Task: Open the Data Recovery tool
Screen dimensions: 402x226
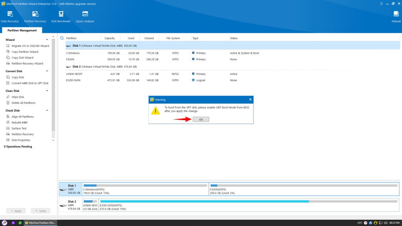Action: coord(10,17)
